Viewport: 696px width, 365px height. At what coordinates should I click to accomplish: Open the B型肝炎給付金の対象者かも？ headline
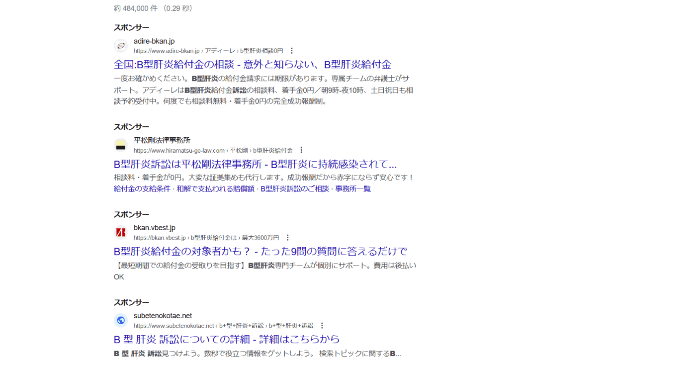tap(261, 251)
